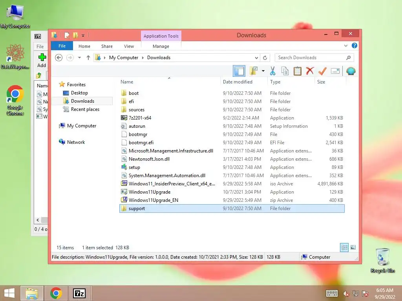Image resolution: width=402 pixels, height=301 pixels.
Task: Open the Help question mark icon
Action: tap(354, 45)
